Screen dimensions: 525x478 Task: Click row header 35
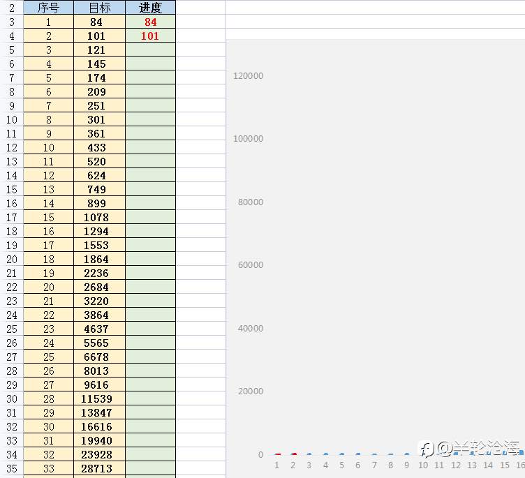[x=12, y=468]
